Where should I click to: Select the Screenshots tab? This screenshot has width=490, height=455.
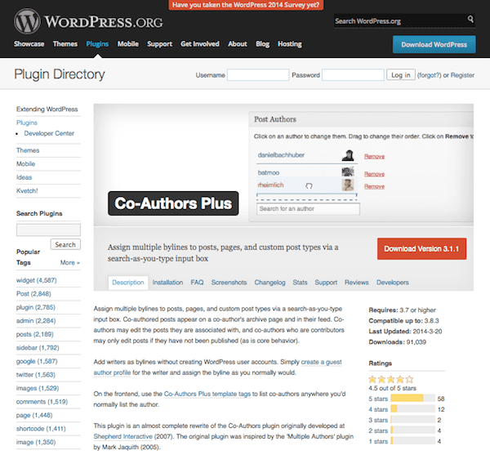[229, 283]
